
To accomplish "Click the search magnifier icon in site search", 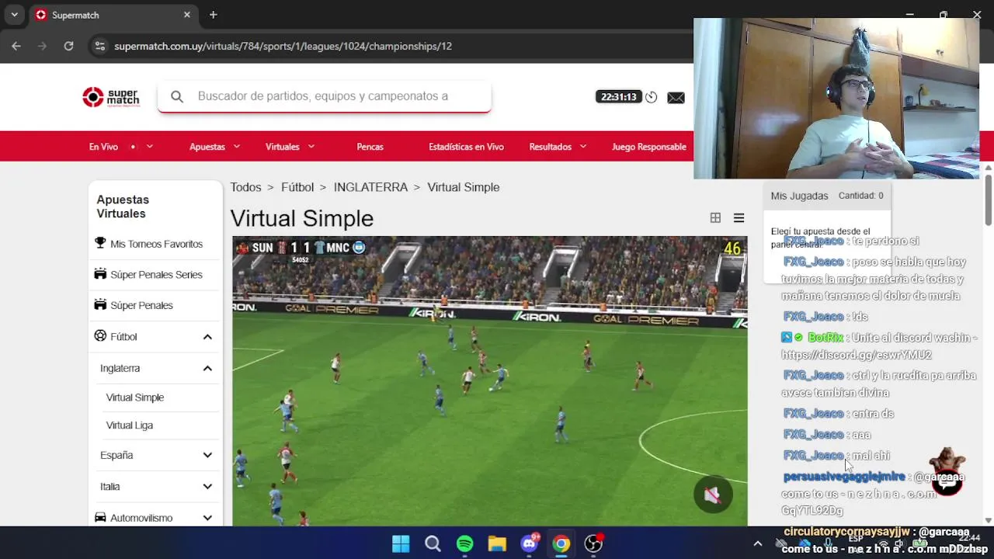I will pyautogui.click(x=177, y=96).
